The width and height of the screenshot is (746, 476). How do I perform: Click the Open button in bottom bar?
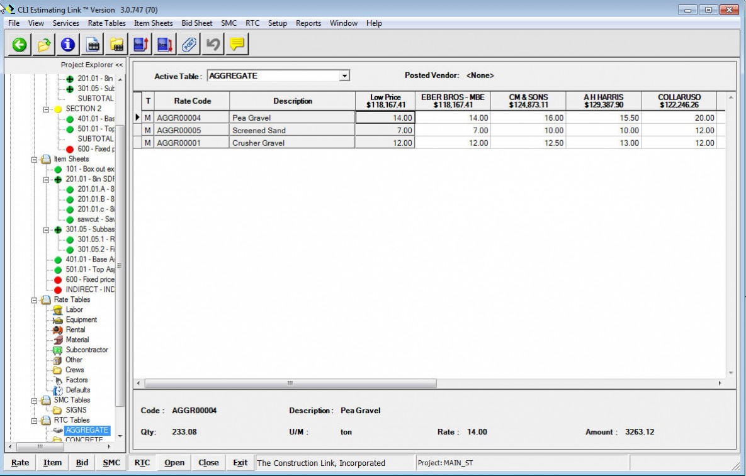174,463
